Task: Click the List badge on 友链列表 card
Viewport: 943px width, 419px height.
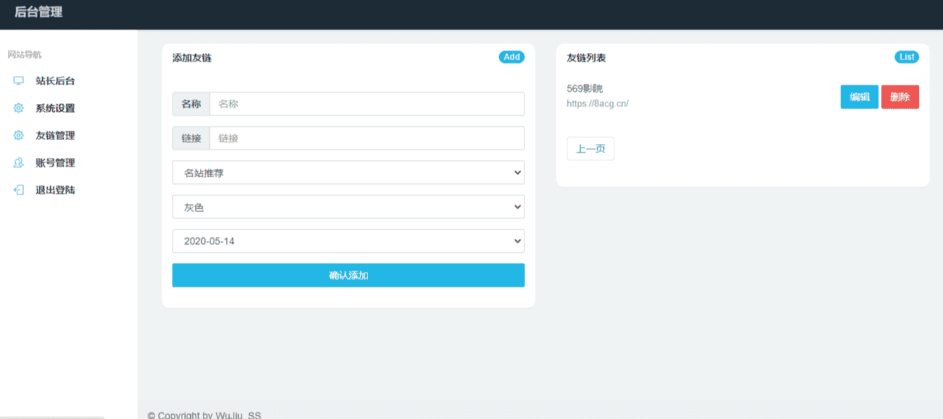Action: pos(907,57)
